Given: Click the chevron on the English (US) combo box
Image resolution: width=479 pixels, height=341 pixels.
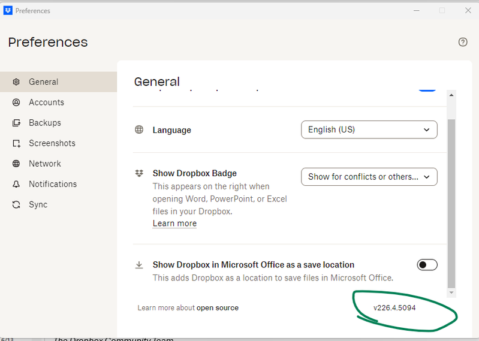Looking at the screenshot, I should [426, 129].
